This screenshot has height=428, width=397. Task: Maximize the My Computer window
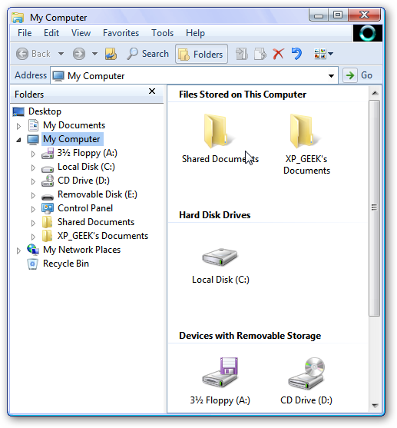coord(338,15)
